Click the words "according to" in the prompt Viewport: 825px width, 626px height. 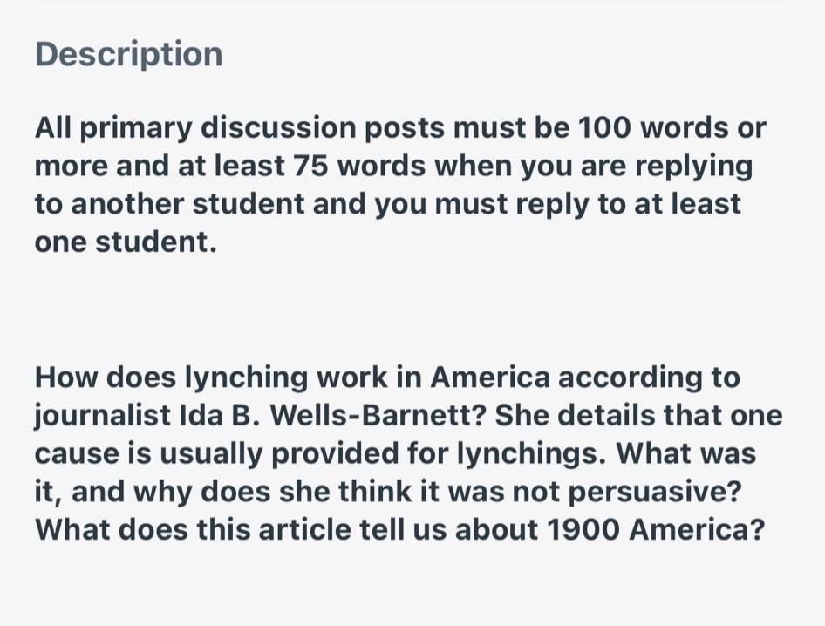[x=649, y=378]
